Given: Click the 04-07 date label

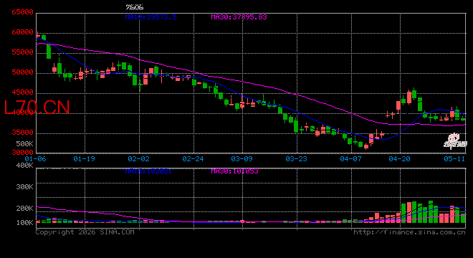Looking at the screenshot, I should point(350,158).
